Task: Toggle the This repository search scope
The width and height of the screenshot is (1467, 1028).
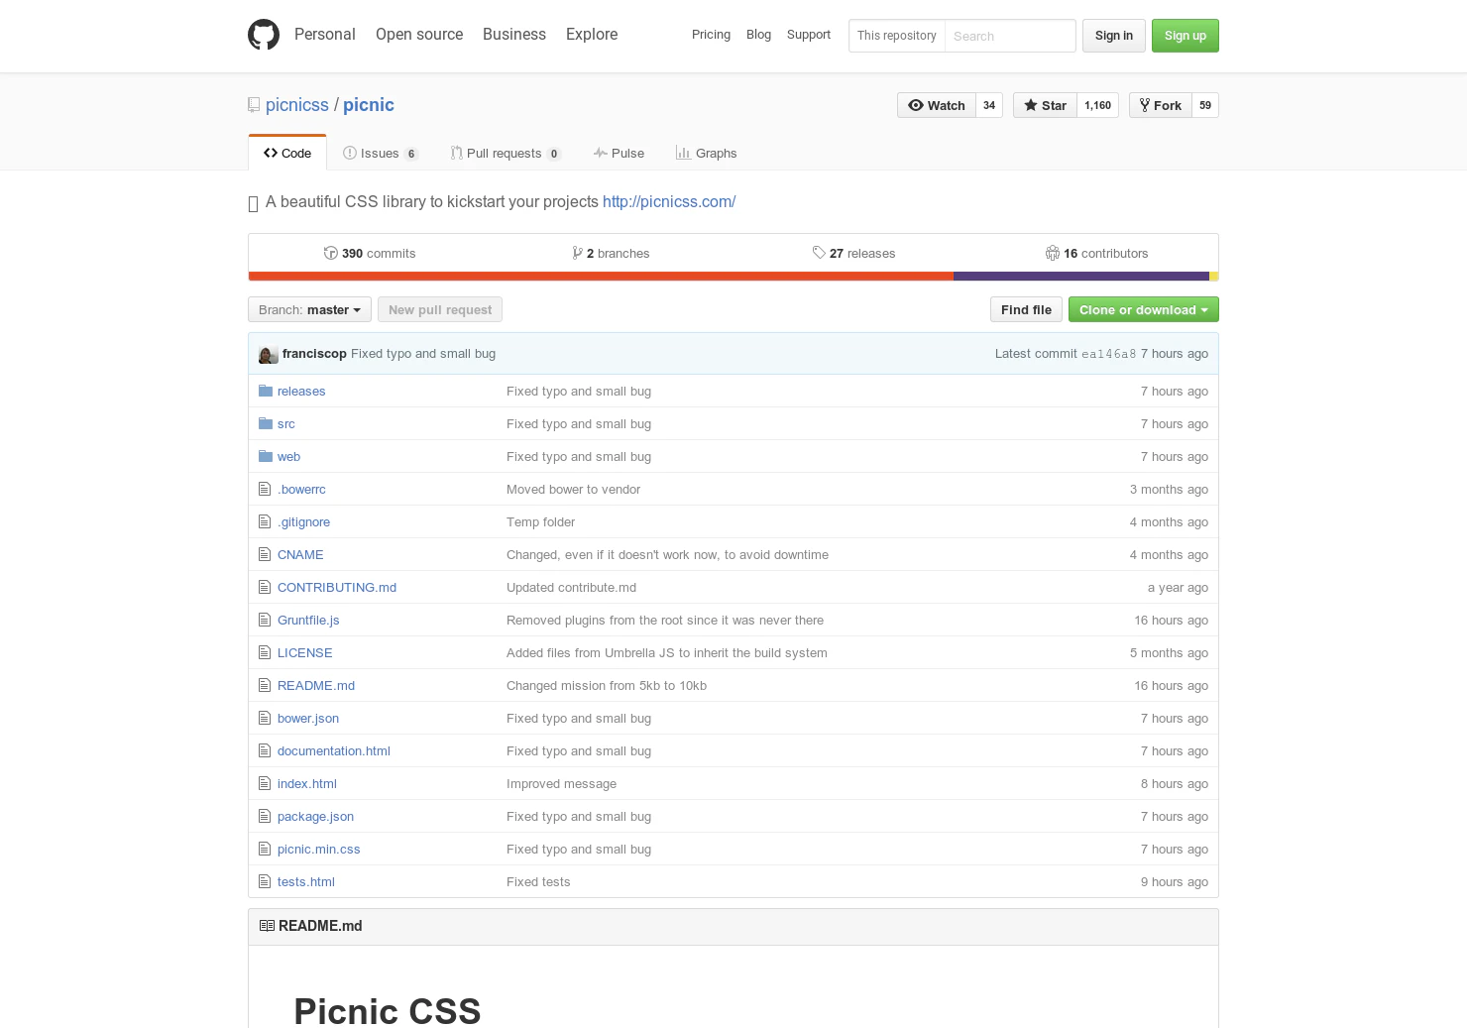Action: [x=896, y=36]
